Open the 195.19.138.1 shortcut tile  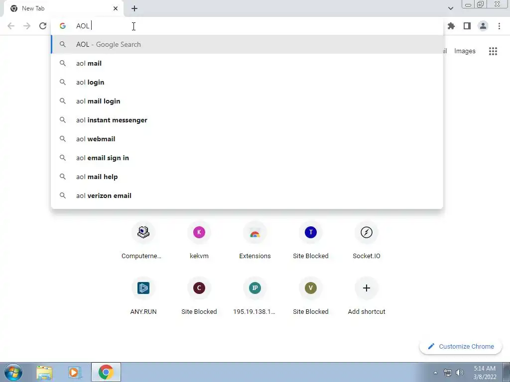pyautogui.click(x=255, y=296)
